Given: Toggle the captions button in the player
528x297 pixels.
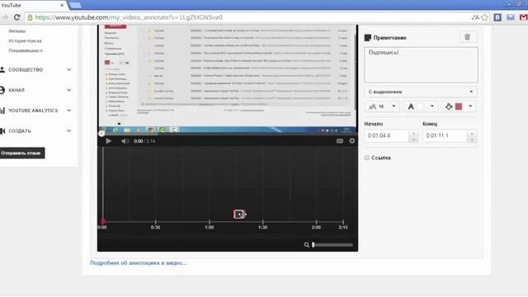Looking at the screenshot, I should [x=340, y=141].
